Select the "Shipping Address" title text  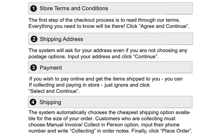point(62,39)
